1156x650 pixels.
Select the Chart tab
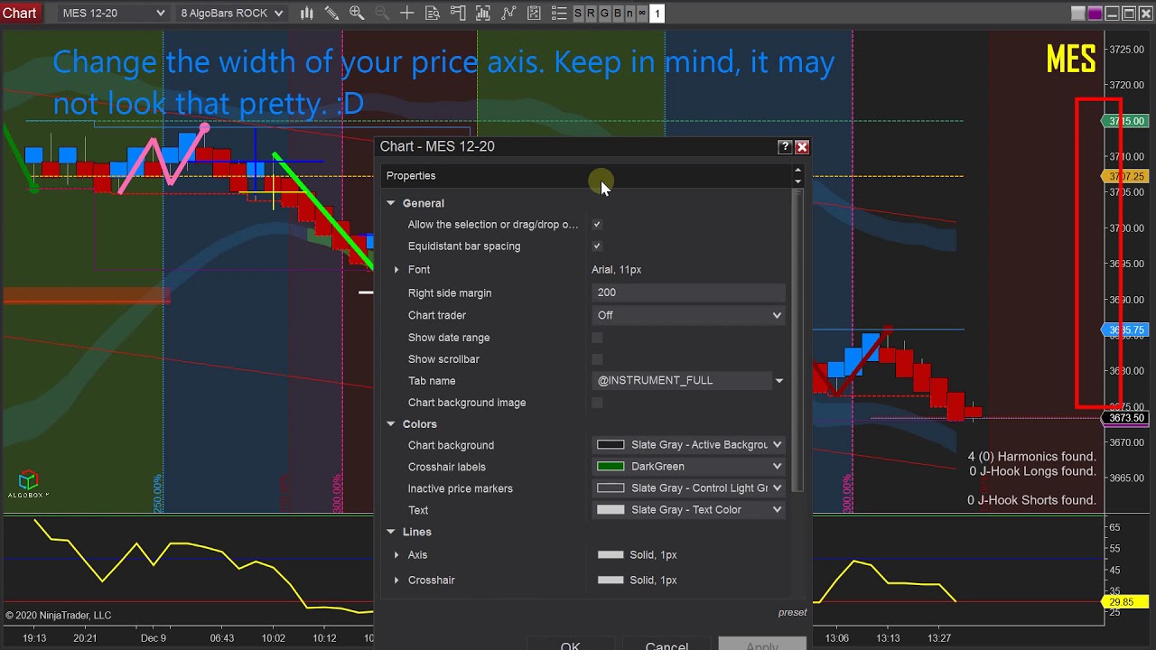[19, 13]
